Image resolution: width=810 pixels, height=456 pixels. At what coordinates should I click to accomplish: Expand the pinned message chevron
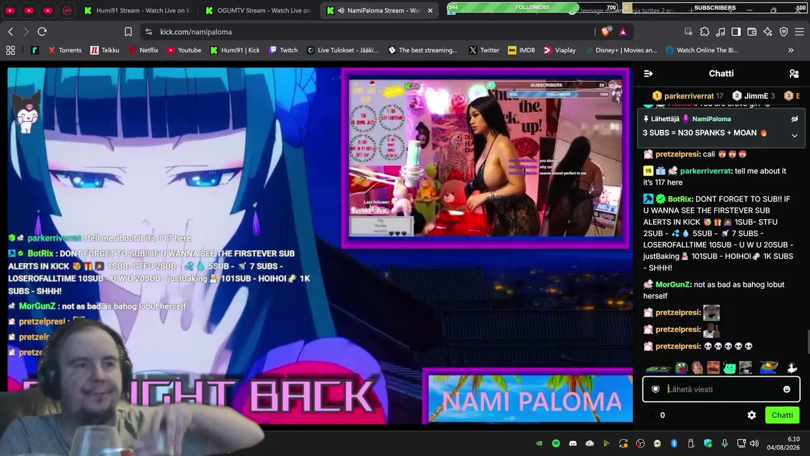pyautogui.click(x=795, y=136)
